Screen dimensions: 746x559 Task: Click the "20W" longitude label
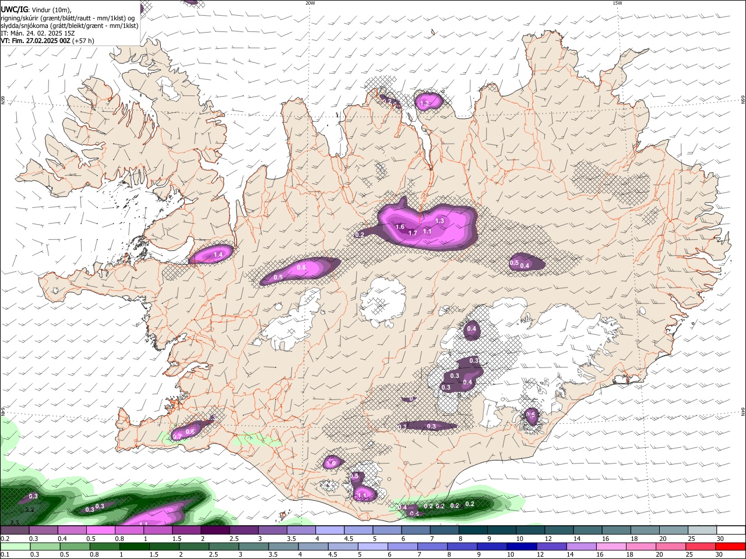310,3
